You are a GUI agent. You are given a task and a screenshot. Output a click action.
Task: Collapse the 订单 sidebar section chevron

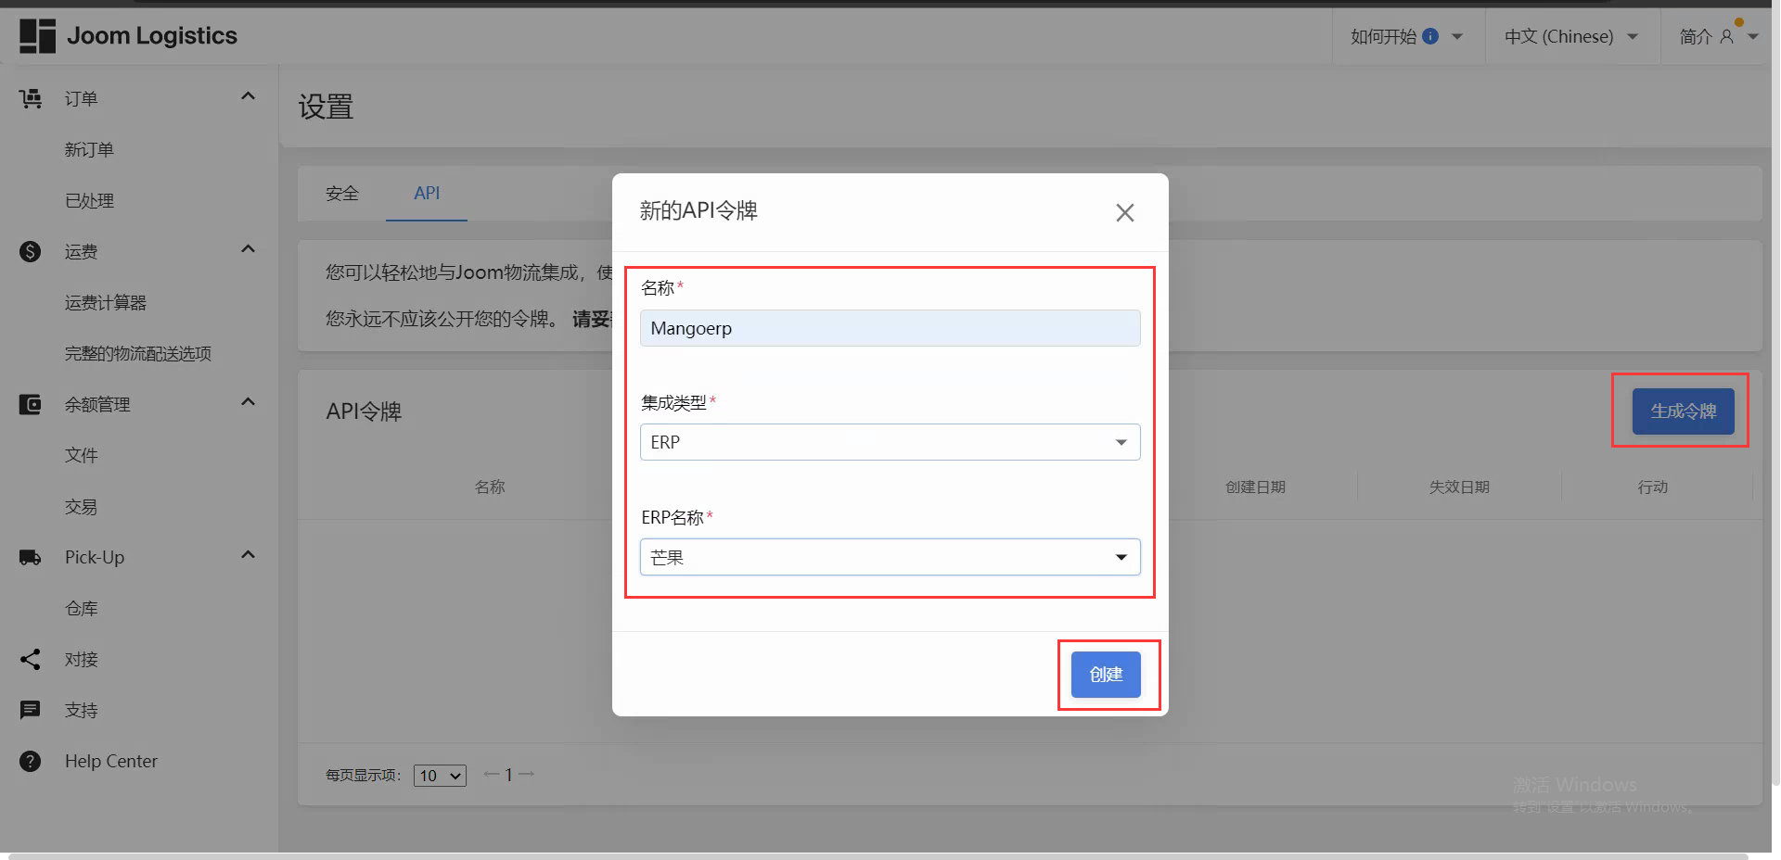(248, 96)
